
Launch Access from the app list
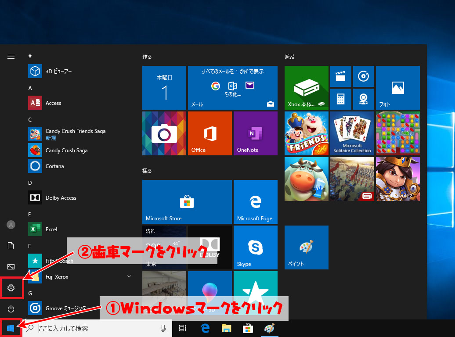80,103
